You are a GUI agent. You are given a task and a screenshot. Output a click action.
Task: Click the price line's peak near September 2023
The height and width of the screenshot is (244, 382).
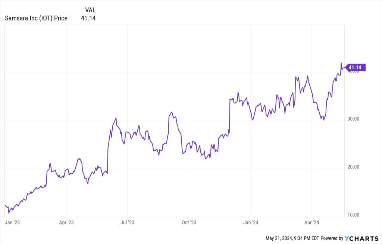(171, 112)
